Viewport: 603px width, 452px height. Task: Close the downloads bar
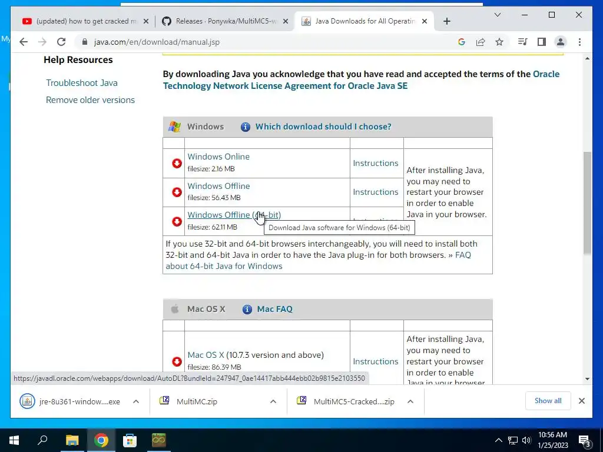pyautogui.click(x=581, y=401)
